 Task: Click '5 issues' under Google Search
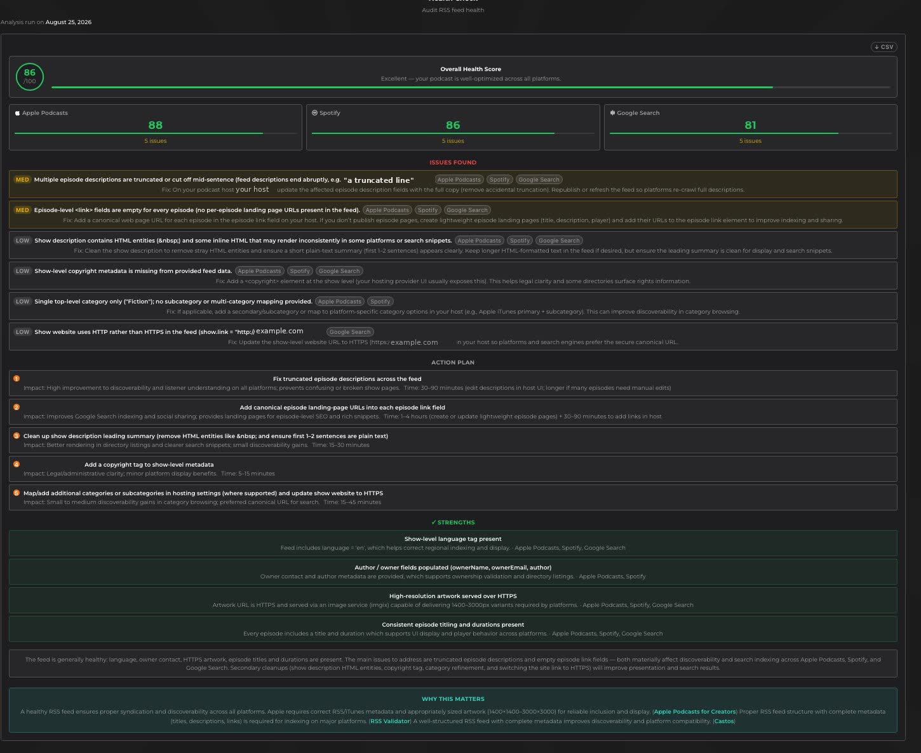point(750,141)
